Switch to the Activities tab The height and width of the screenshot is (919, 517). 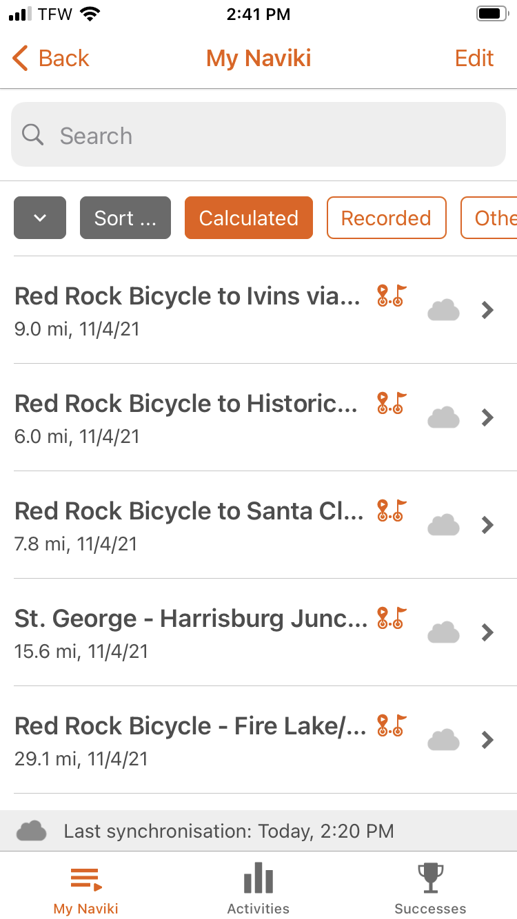click(258, 887)
